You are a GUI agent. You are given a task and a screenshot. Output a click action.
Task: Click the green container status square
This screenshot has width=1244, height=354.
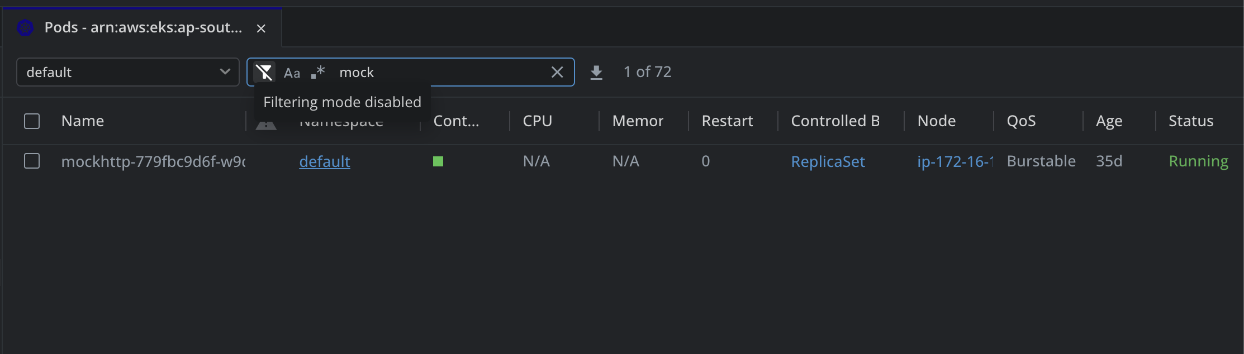[x=438, y=161]
